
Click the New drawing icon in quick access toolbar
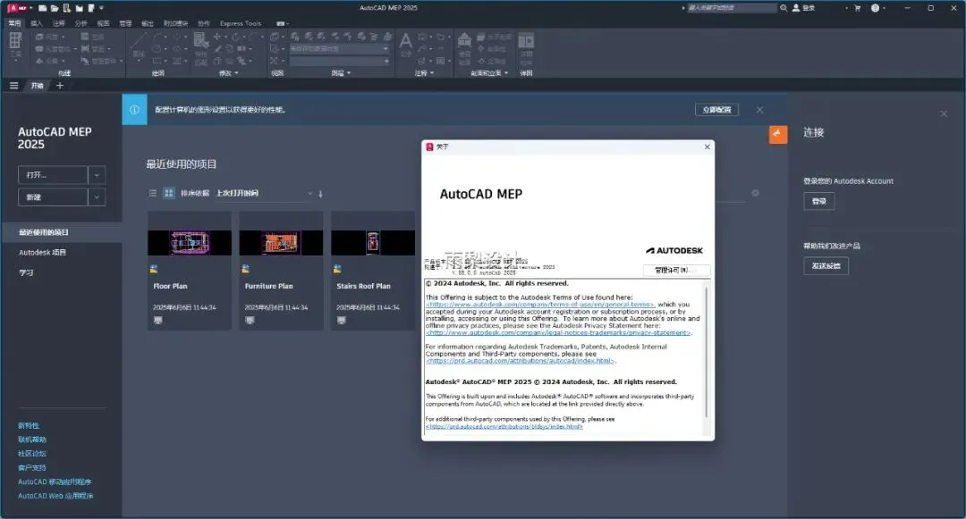tap(42, 8)
